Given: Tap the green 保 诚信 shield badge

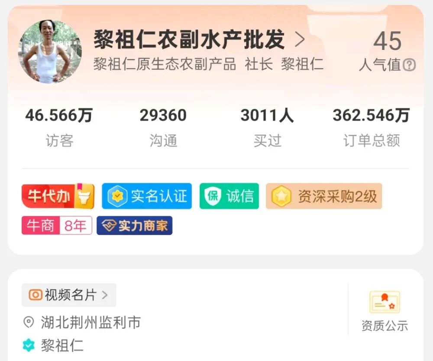Looking at the screenshot, I should (x=229, y=196).
